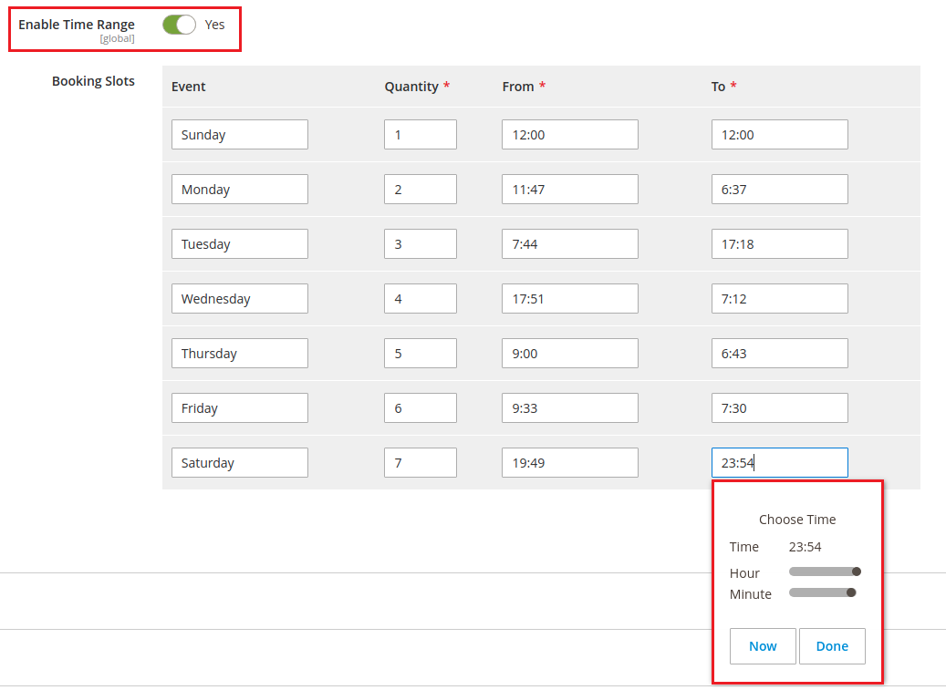The height and width of the screenshot is (690, 946).
Task: Select the Friday event name field
Action: point(239,408)
